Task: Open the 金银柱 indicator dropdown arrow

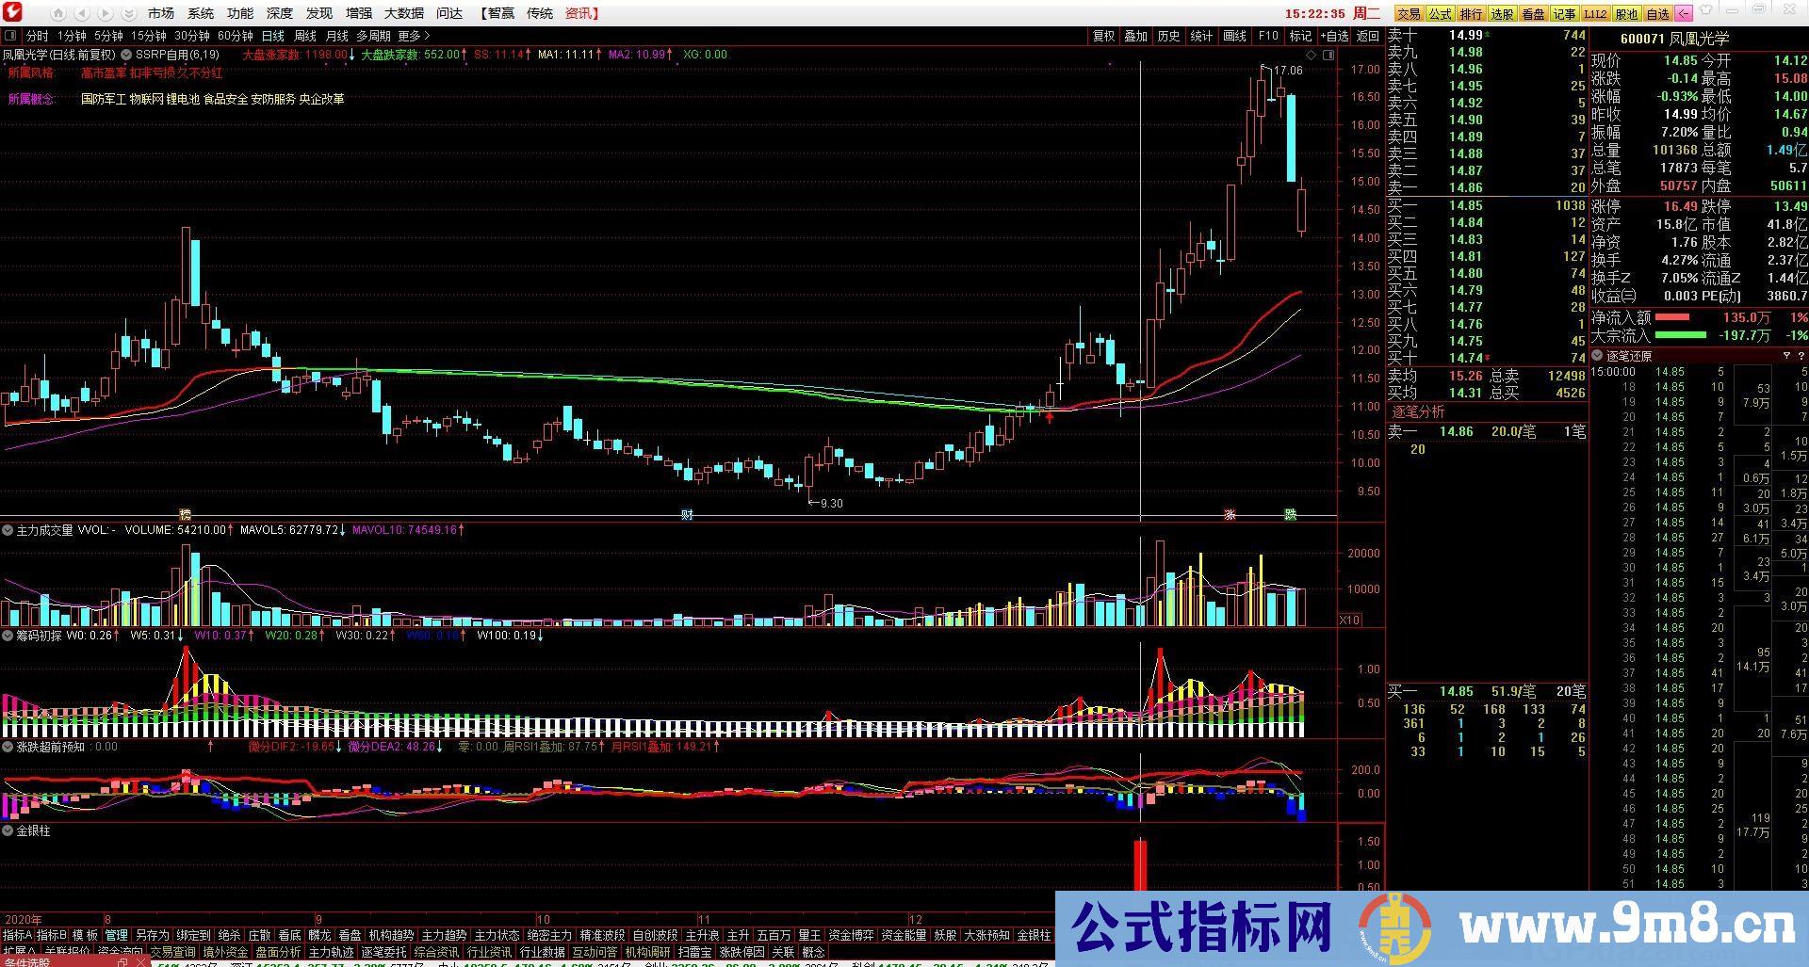Action: click(x=8, y=831)
